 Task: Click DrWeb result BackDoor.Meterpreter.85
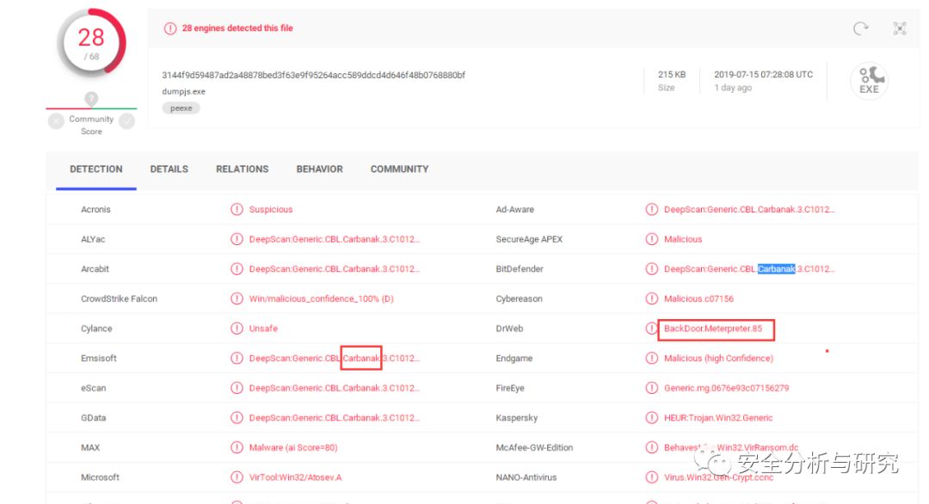pyautogui.click(x=713, y=329)
